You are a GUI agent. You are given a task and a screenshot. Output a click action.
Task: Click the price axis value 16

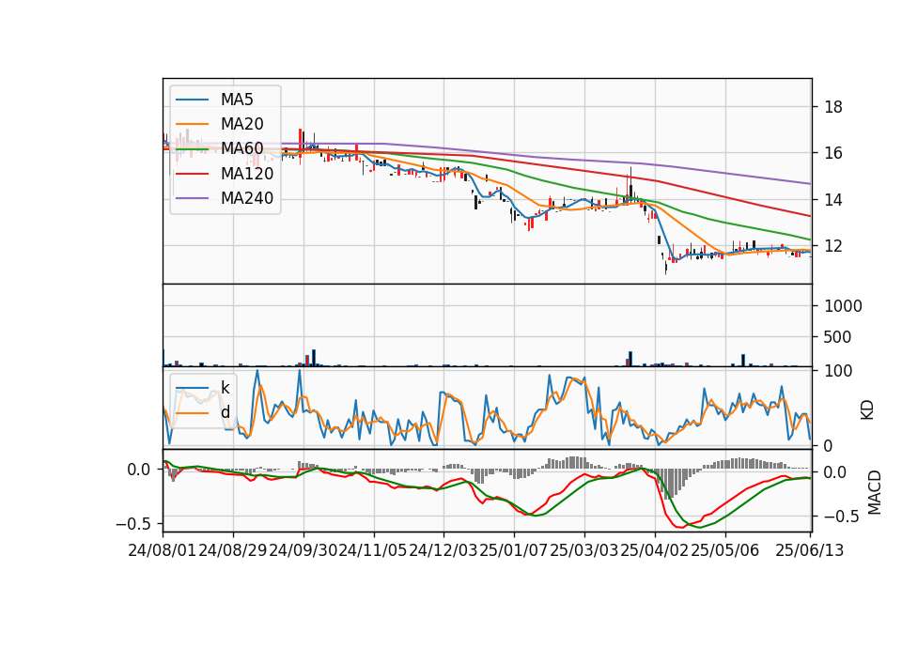[833, 153]
